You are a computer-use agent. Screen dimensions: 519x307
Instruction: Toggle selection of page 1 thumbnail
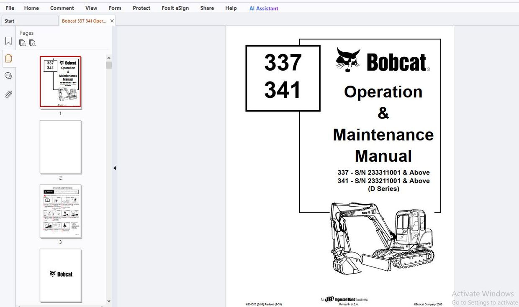click(61, 82)
